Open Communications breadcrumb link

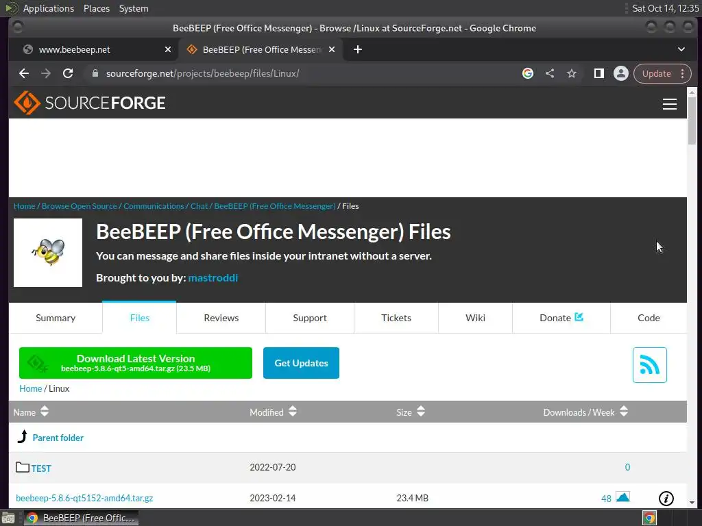(154, 206)
